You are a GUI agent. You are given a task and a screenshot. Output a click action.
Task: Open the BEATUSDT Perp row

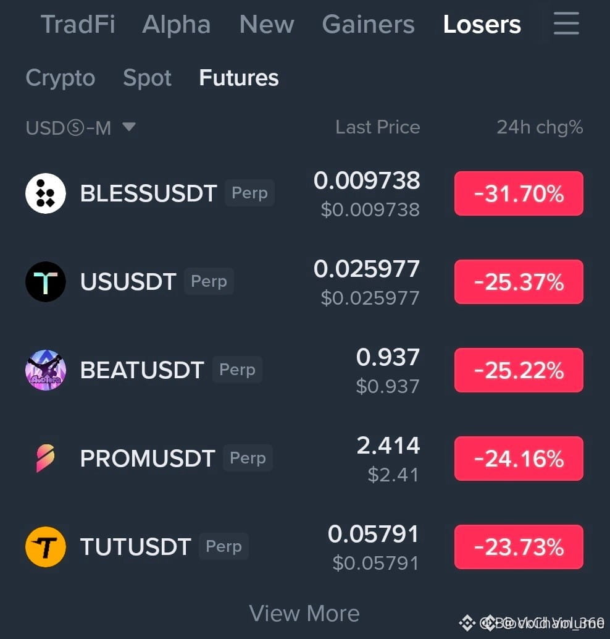coord(304,370)
